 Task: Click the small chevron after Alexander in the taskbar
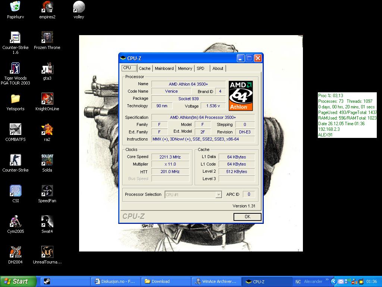tap(327, 280)
